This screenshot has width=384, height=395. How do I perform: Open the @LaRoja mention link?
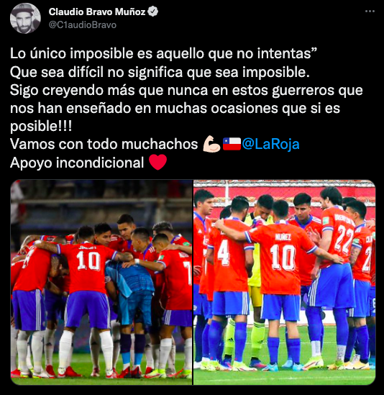270,145
